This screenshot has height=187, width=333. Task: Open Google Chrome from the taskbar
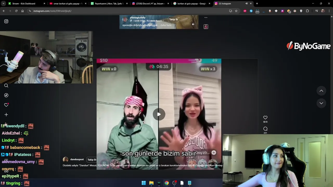166,183
